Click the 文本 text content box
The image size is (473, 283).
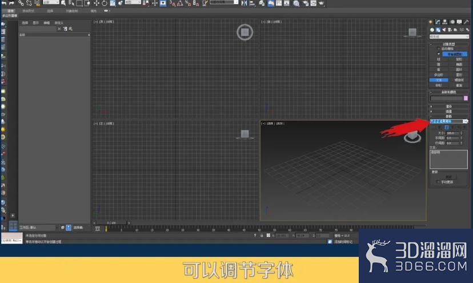tap(448, 159)
